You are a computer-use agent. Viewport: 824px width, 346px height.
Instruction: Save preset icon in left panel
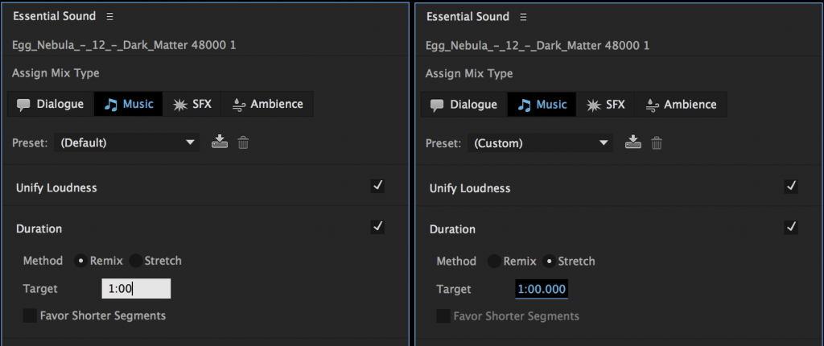pyautogui.click(x=220, y=142)
